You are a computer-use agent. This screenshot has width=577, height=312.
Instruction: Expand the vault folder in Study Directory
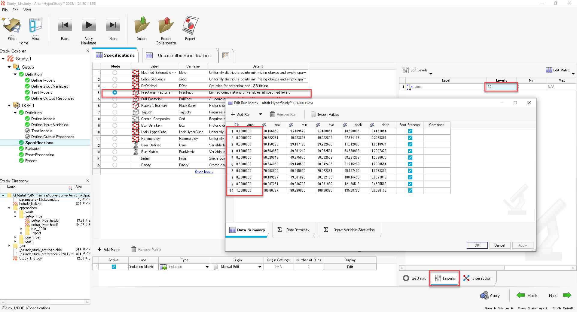(x=15, y=212)
